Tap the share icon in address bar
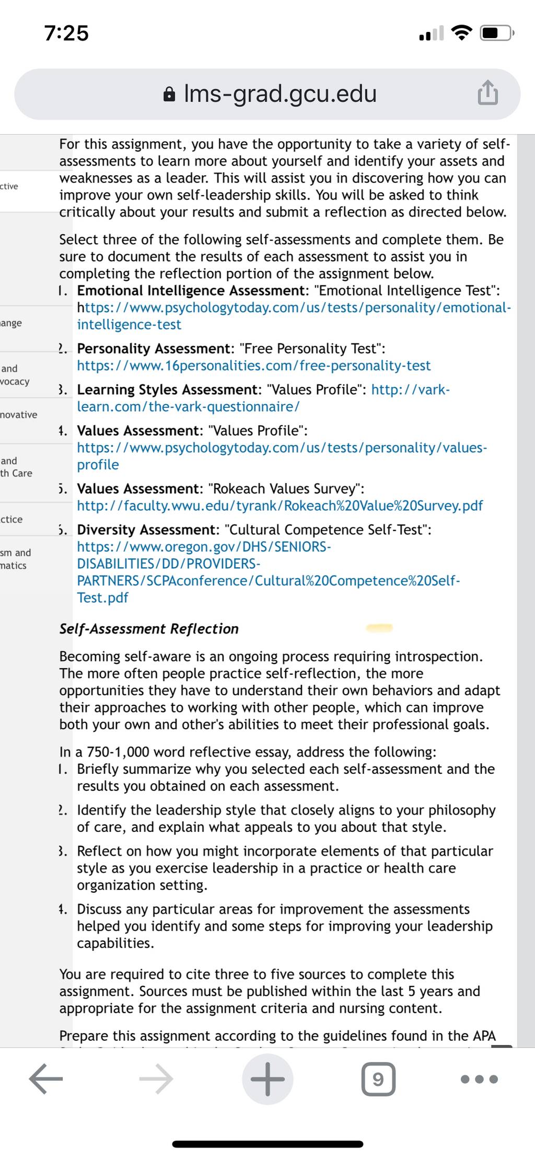The height and width of the screenshot is (1159, 535). pos(487,93)
